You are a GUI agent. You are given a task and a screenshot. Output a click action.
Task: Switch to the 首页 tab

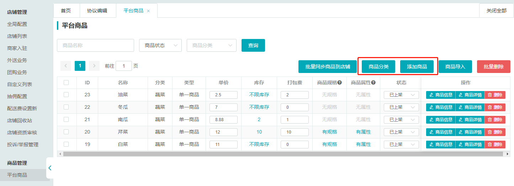[66, 11]
